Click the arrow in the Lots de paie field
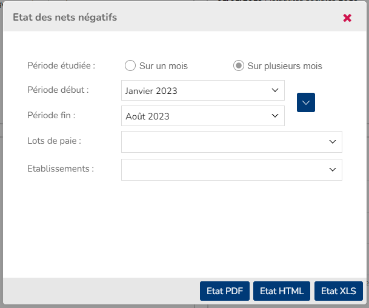Viewport: 369px width, 308px height. [x=332, y=141]
